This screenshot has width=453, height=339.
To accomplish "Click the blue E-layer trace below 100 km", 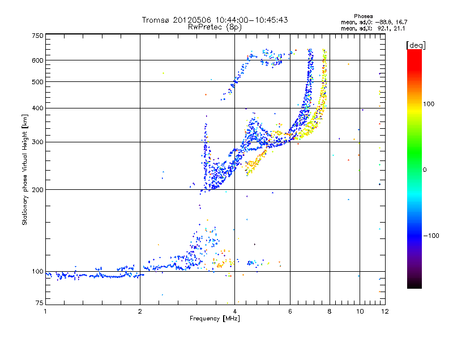I will tap(95, 276).
